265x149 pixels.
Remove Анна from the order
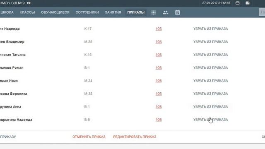(211, 107)
